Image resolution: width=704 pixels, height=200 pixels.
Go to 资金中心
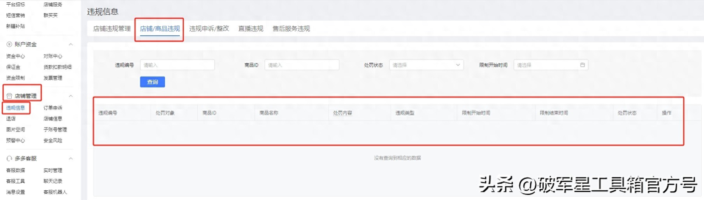[16, 56]
